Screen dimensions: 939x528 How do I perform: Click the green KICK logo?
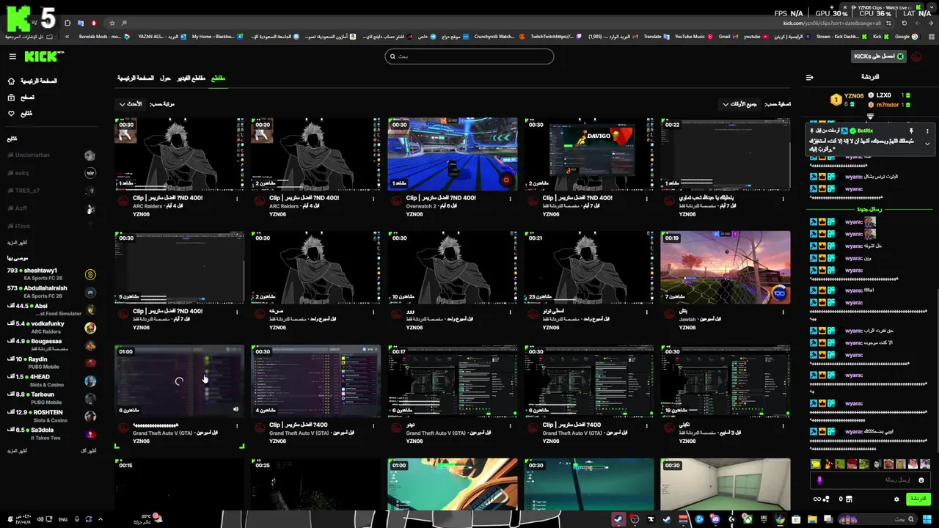(x=44, y=56)
